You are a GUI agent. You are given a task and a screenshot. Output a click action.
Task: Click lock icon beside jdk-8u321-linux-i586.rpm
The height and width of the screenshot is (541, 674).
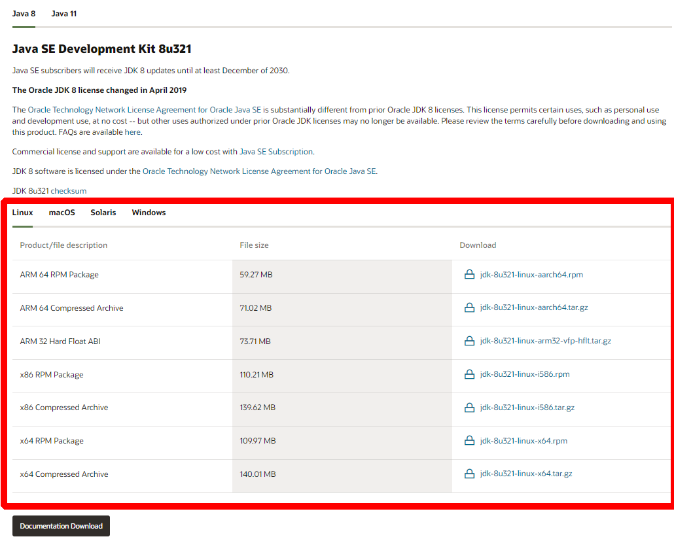(469, 374)
